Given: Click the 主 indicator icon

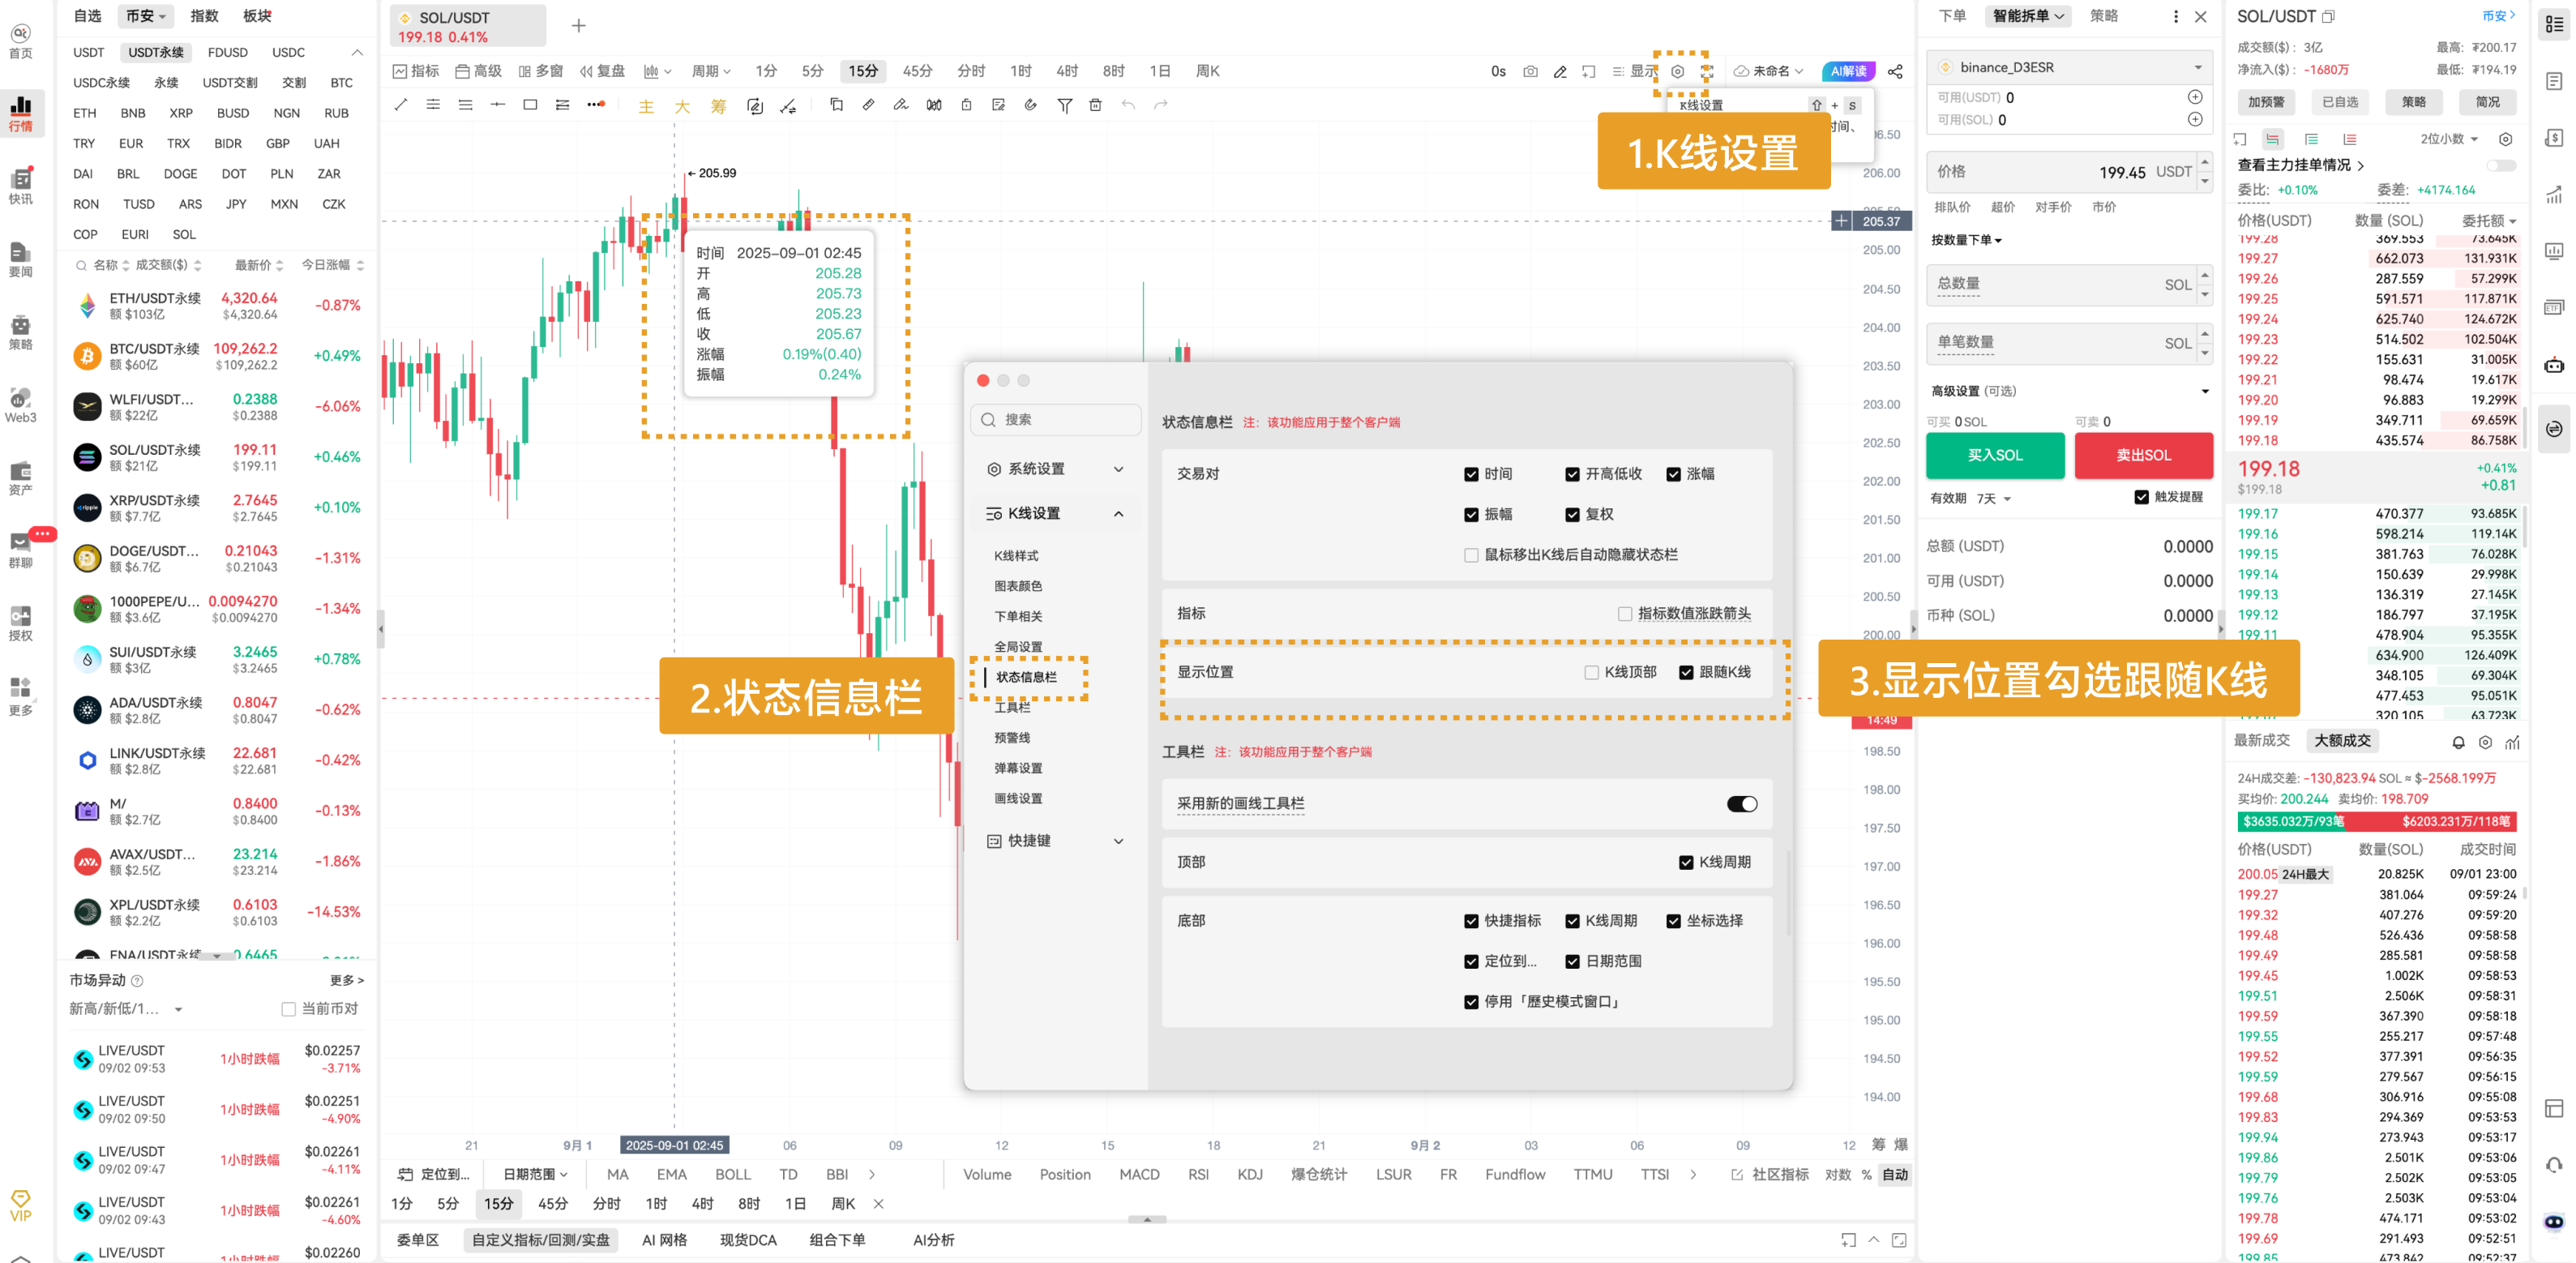Looking at the screenshot, I should (646, 106).
